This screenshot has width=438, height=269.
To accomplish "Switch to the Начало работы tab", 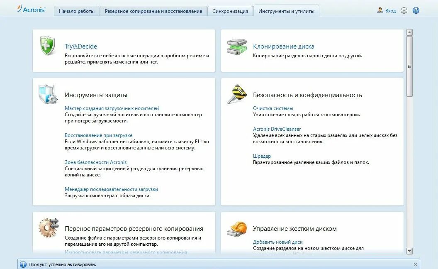I will tap(77, 11).
